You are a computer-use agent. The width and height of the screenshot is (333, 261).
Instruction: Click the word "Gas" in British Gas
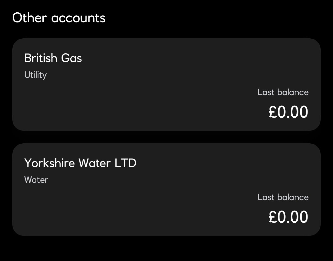click(72, 58)
